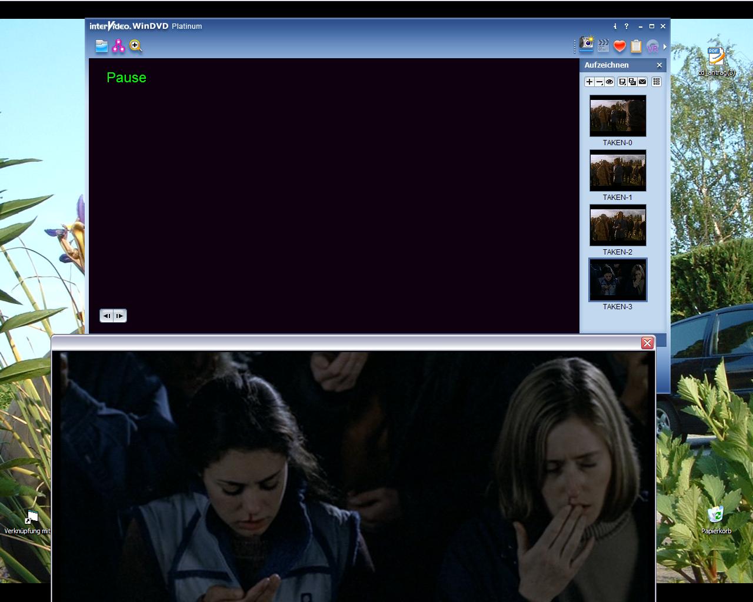
Task: Select the VR disc icon
Action: click(x=652, y=46)
